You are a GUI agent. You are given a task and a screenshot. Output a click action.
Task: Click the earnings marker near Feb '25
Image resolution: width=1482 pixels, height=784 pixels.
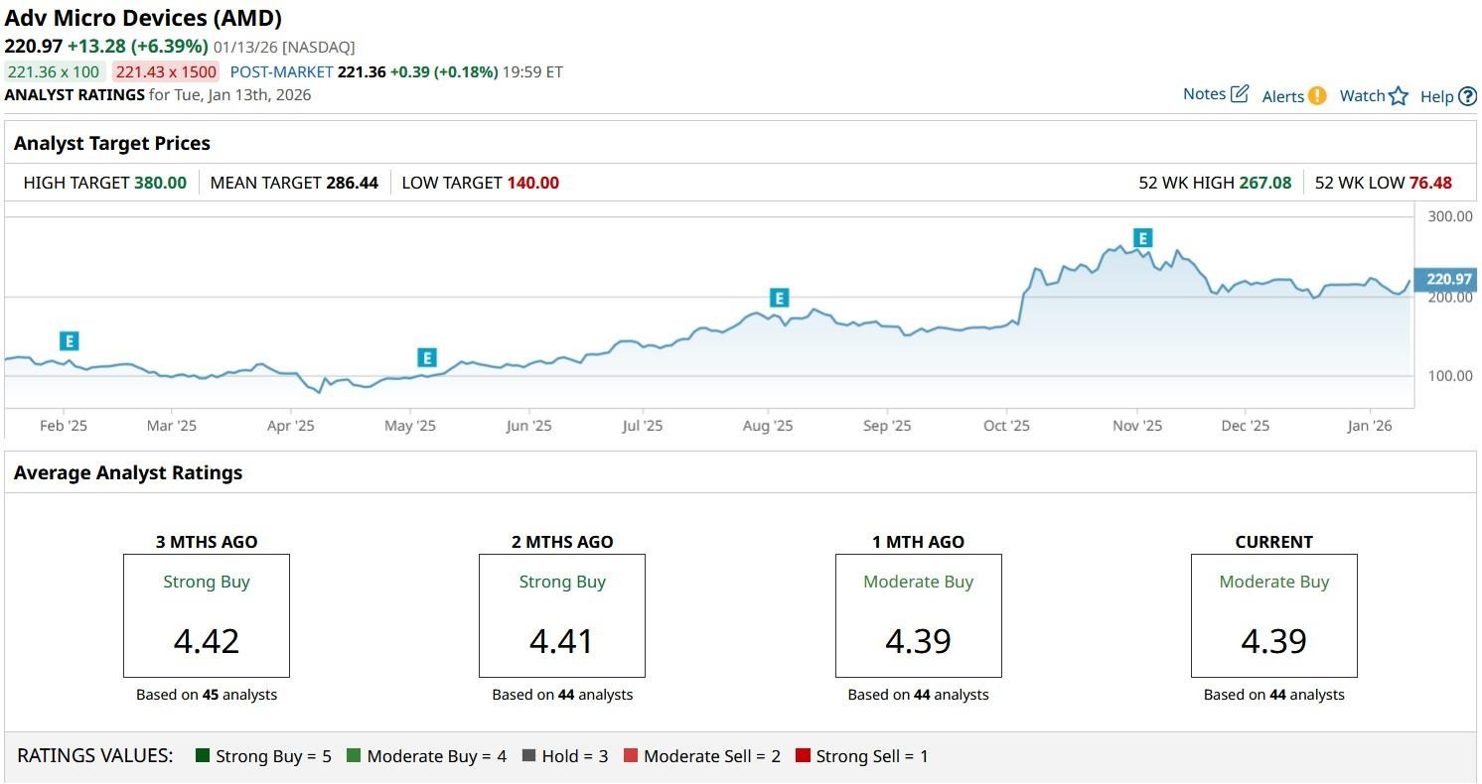point(69,341)
